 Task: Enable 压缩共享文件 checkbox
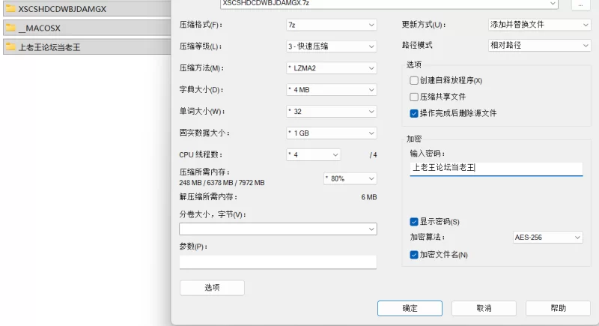point(414,97)
